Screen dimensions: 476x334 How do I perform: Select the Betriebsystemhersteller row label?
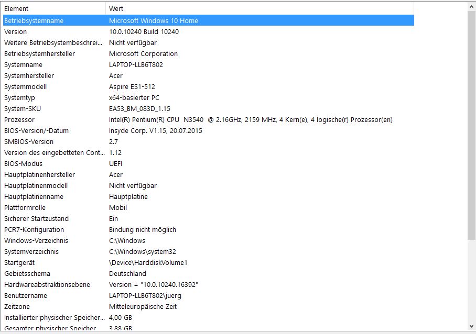pyautogui.click(x=39, y=53)
